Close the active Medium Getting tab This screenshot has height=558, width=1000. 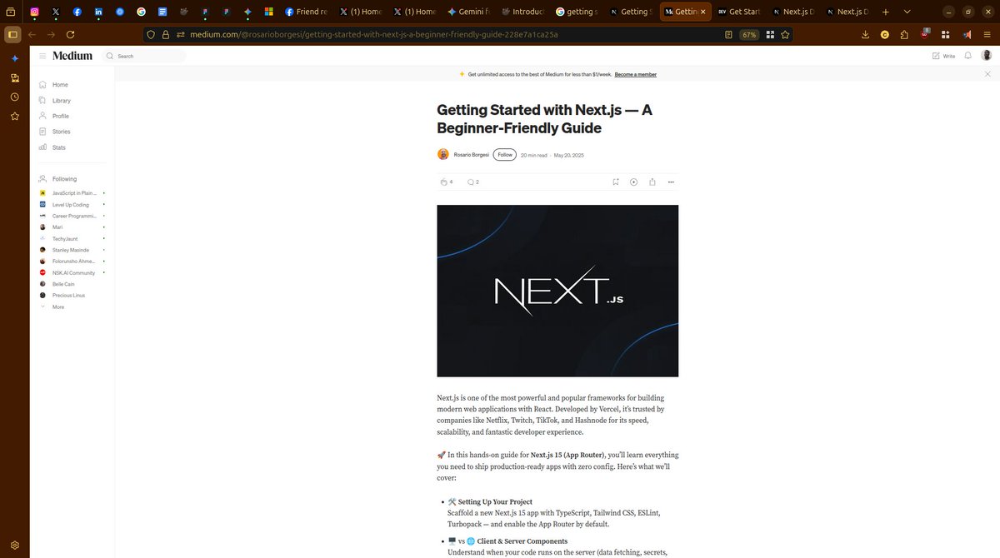703,12
